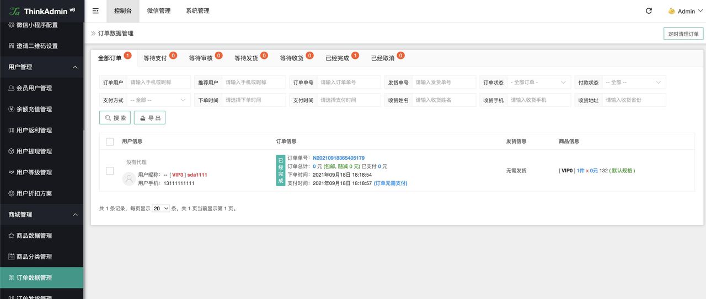This screenshot has height=299, width=706.
Task: Click the 用户等级管理 icon
Action: (x=12, y=172)
